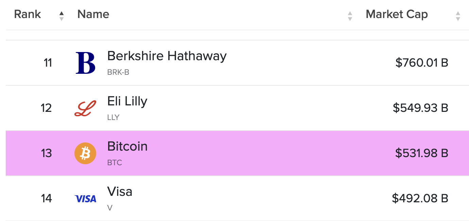The width and height of the screenshot is (469, 221).
Task: Select the $531.98 B market cap value
Action: [x=422, y=153]
